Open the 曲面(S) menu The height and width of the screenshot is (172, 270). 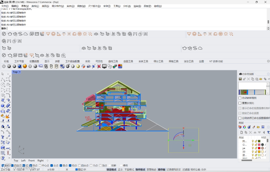pos(45,6)
